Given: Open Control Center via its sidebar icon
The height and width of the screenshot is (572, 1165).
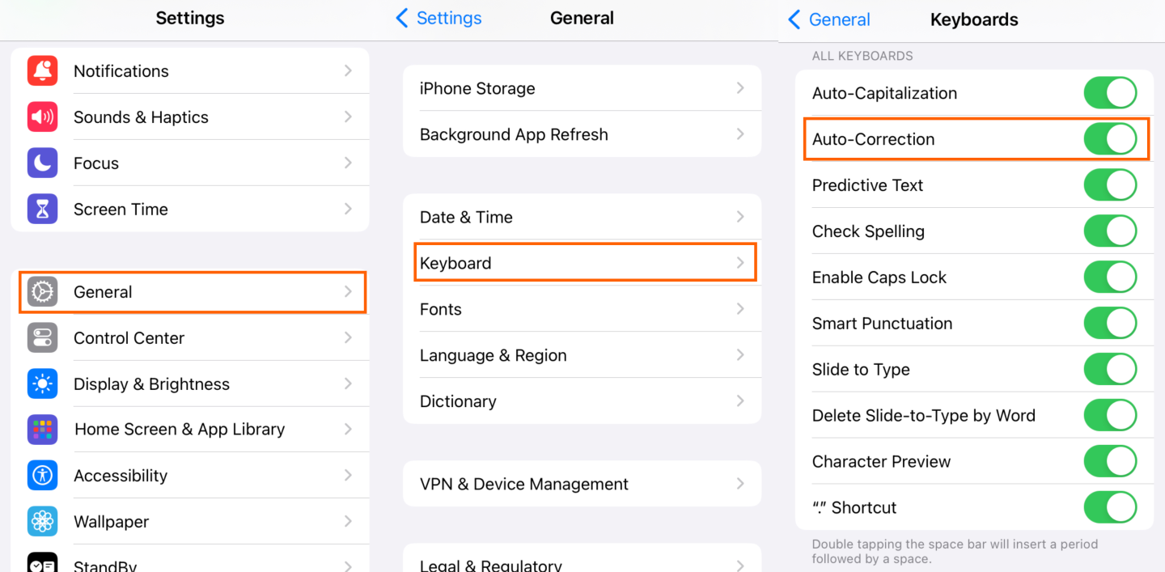Looking at the screenshot, I should tap(42, 337).
